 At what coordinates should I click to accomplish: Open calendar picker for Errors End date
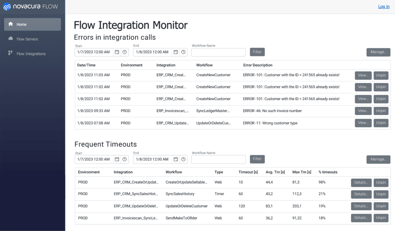click(176, 52)
